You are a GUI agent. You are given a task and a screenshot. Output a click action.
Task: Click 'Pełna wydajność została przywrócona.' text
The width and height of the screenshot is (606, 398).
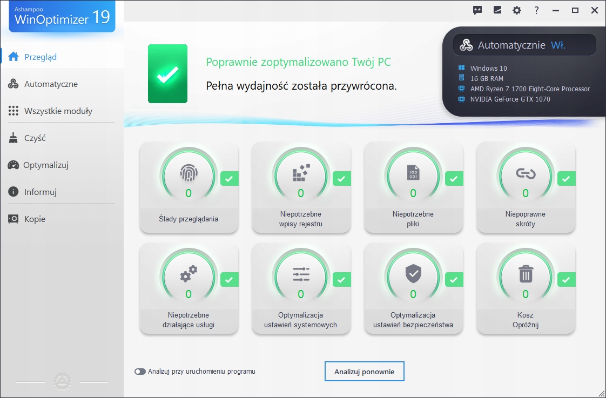click(301, 86)
